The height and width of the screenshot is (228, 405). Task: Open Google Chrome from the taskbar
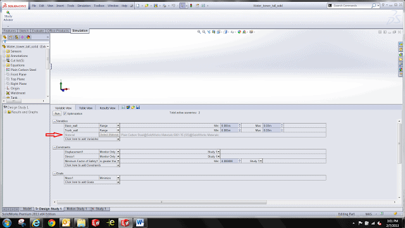51,222
